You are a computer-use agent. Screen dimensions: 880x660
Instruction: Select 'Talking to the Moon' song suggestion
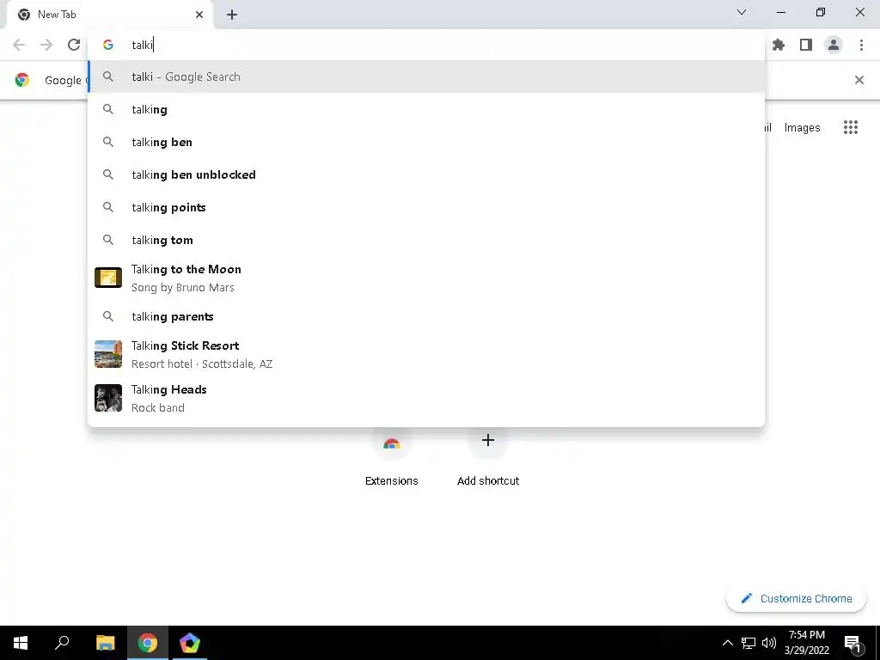(x=426, y=278)
